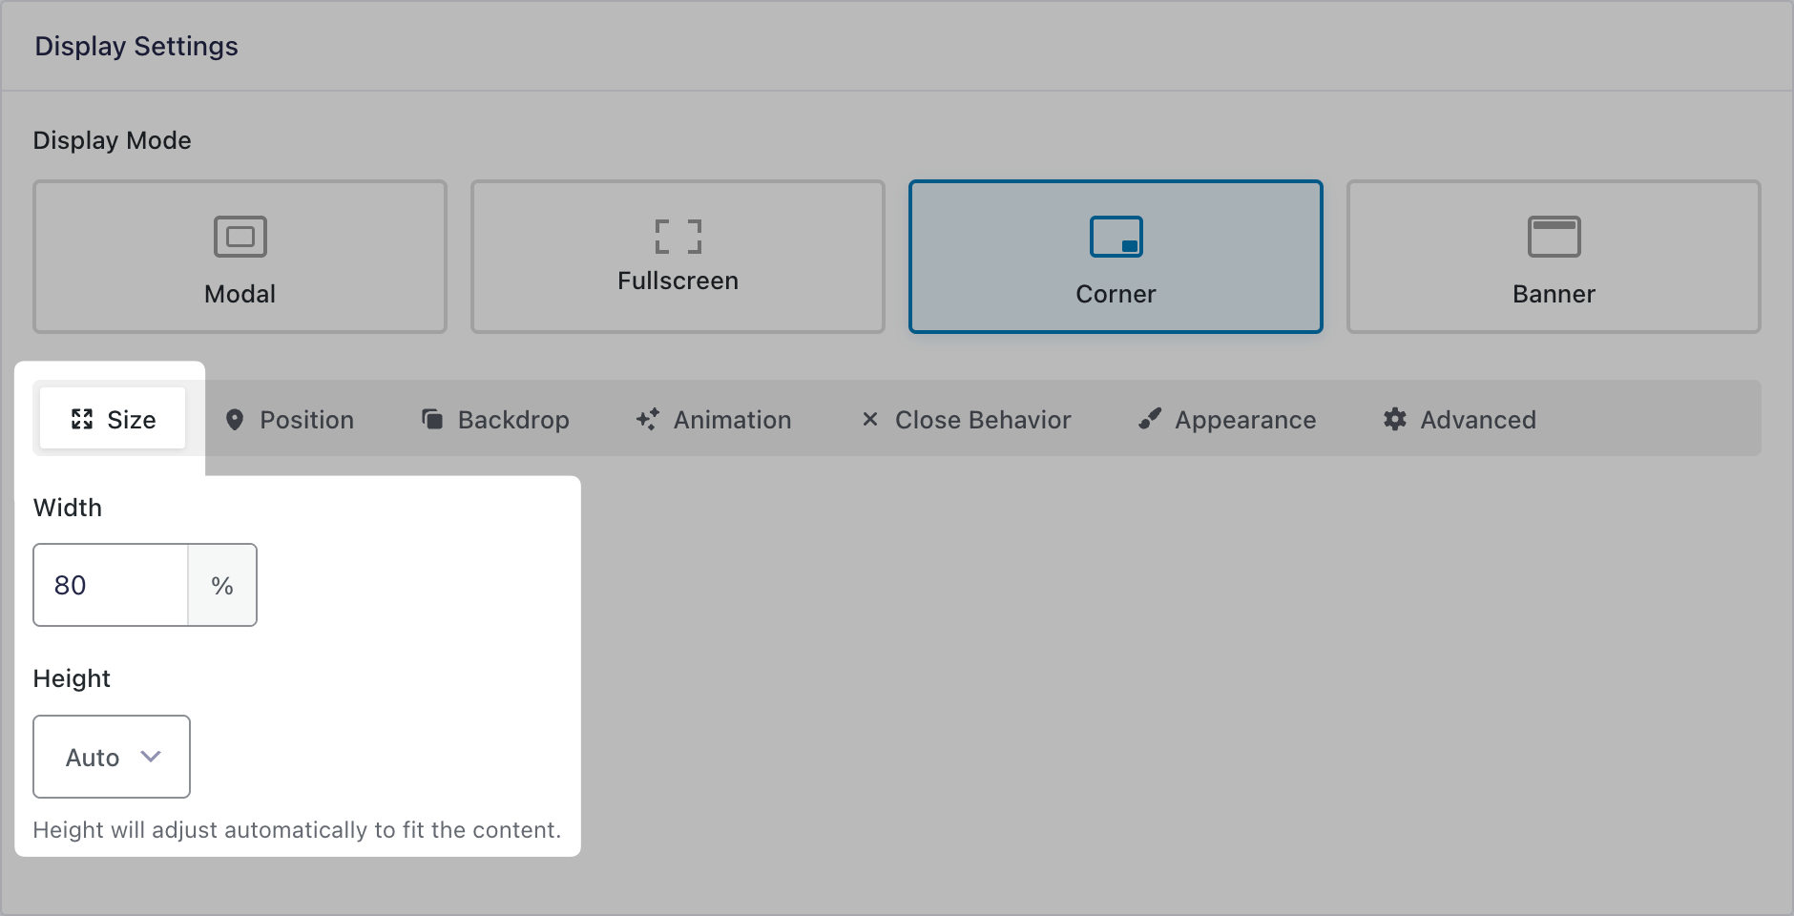Click the Close Behavior X icon
1794x916 pixels.
coord(869,420)
